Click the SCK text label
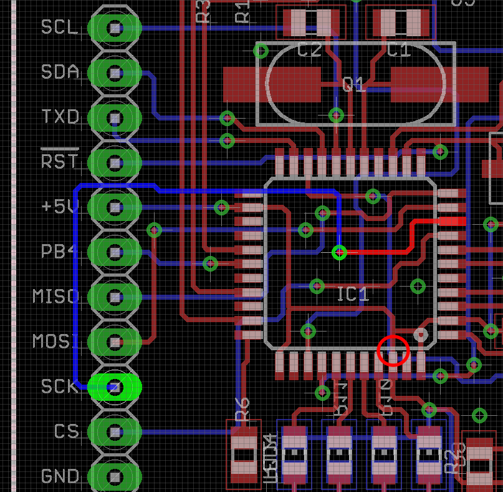Image resolution: width=503 pixels, height=492 pixels. [x=60, y=386]
